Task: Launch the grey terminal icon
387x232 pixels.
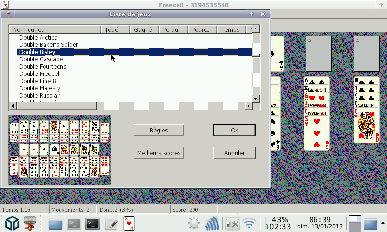Action: tap(74, 224)
